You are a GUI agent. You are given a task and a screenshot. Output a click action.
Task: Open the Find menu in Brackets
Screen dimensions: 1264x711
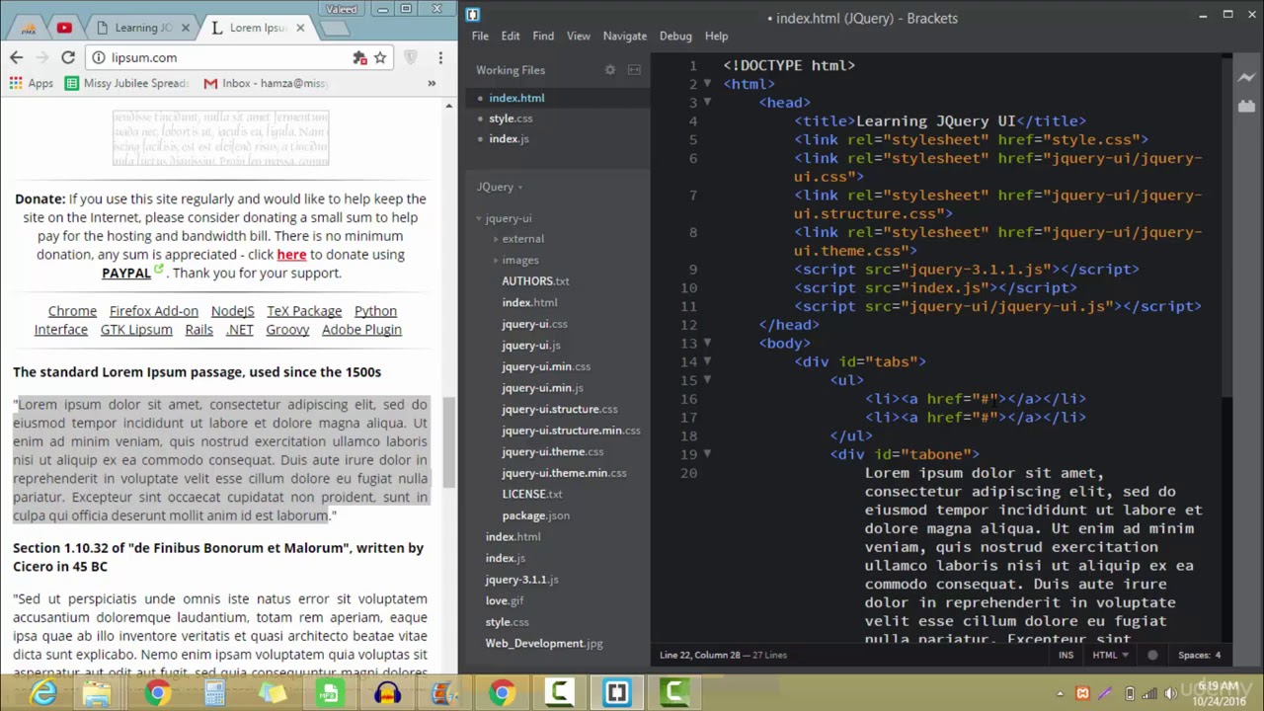point(543,37)
